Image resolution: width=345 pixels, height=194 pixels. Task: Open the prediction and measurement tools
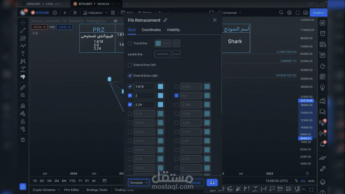pos(23,69)
